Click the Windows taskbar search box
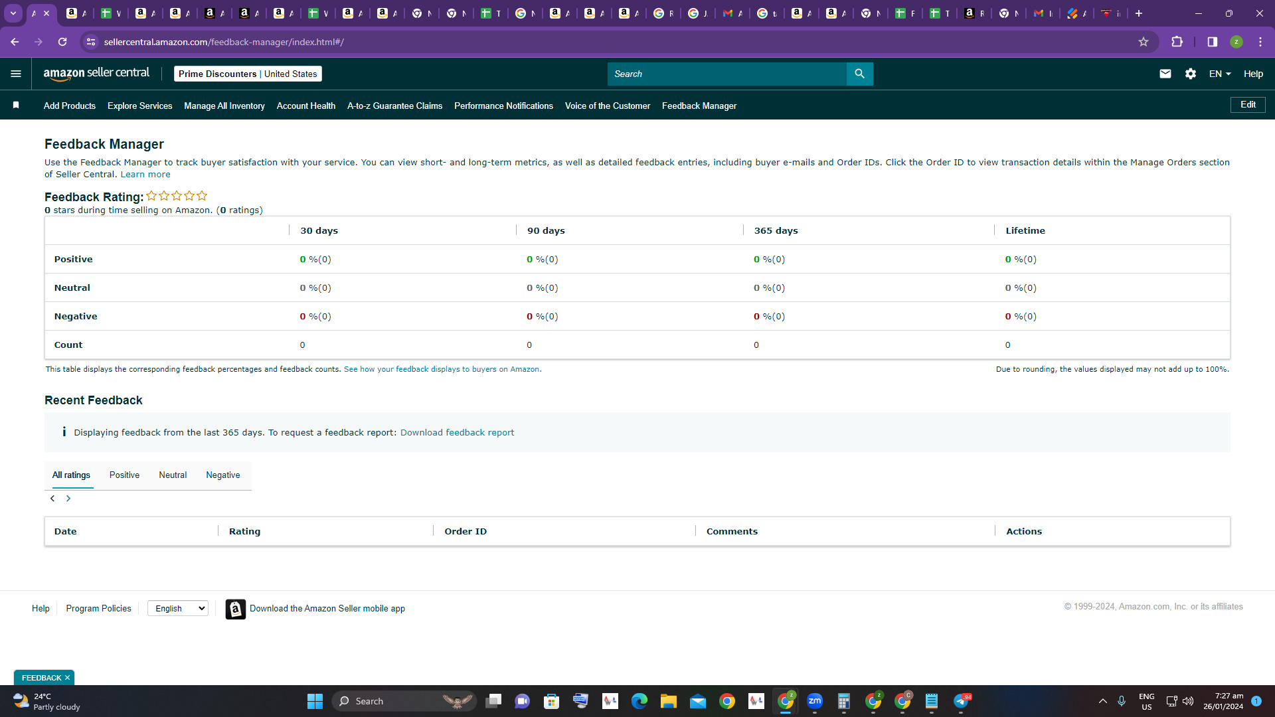 (404, 701)
